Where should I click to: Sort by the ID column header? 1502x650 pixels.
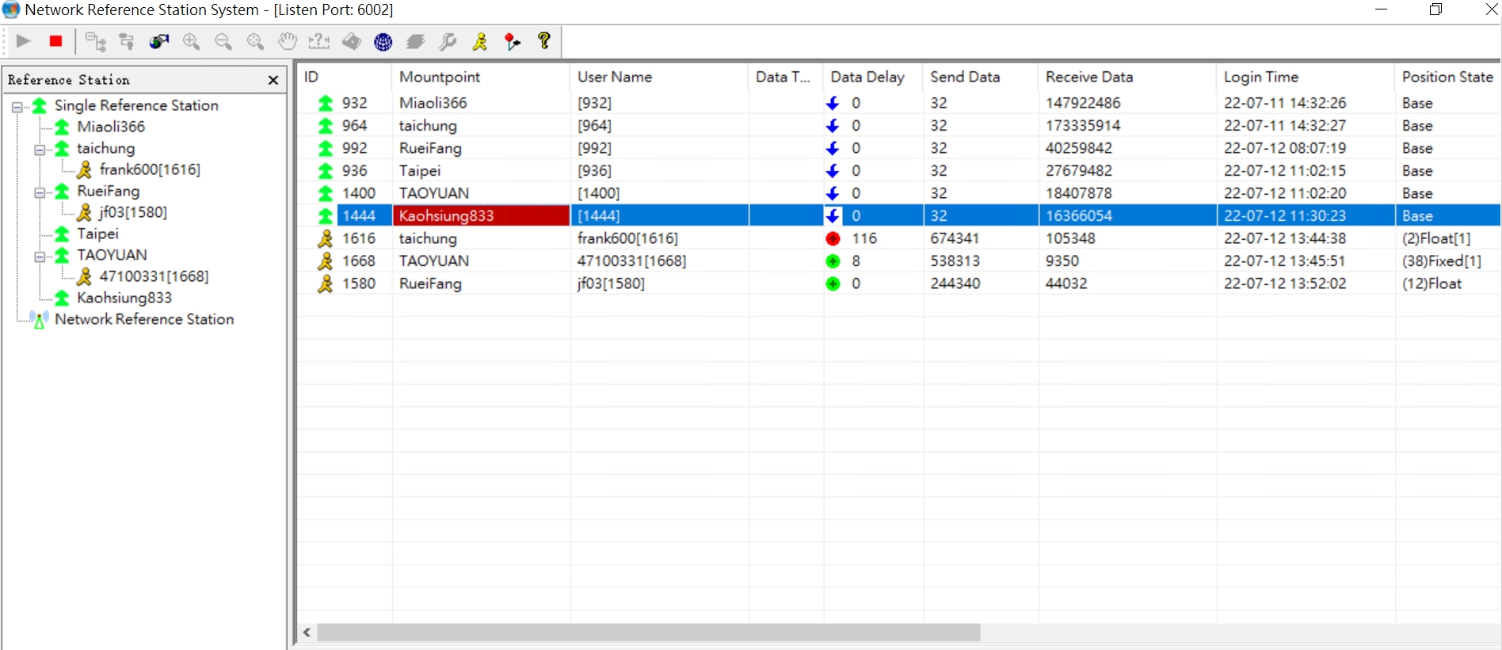(344, 77)
